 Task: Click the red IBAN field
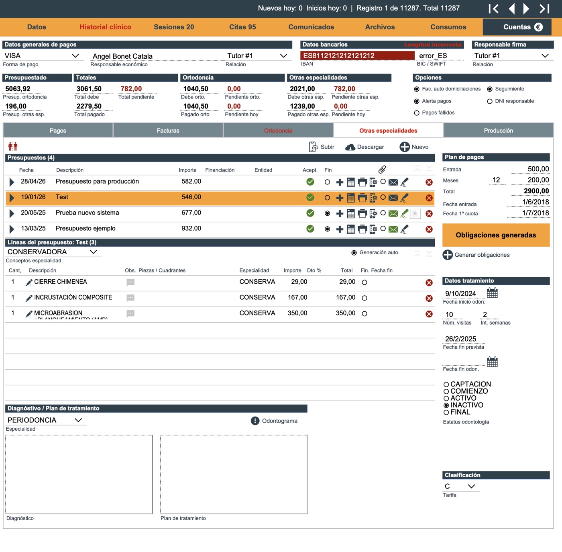tap(357, 55)
